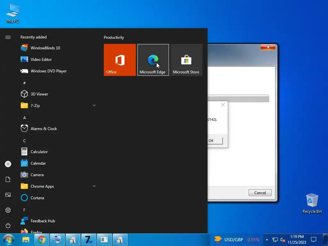Open Google Chrome from taskbar

point(42,240)
